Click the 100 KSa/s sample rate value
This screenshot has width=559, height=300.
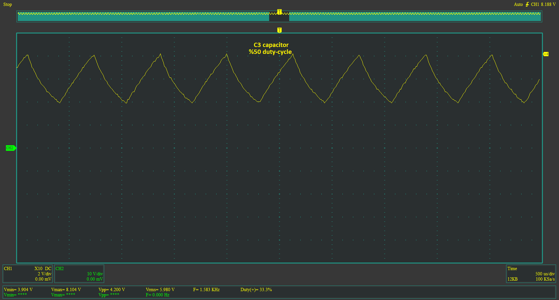pyautogui.click(x=545, y=279)
